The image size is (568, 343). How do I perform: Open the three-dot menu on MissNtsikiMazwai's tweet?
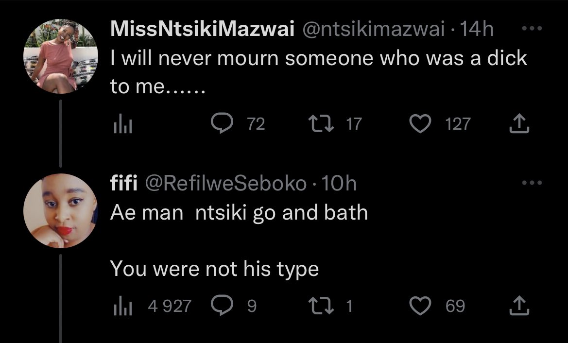[x=532, y=28]
